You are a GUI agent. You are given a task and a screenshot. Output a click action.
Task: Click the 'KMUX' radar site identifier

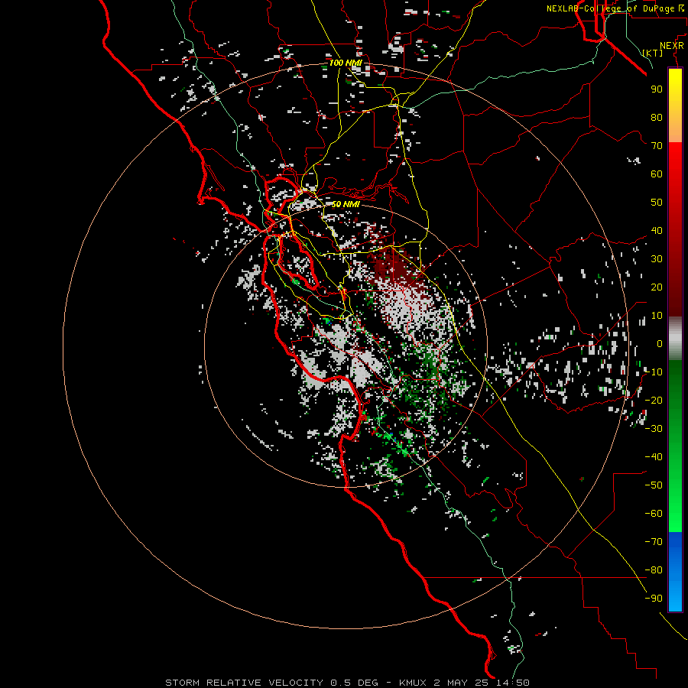[413, 683]
